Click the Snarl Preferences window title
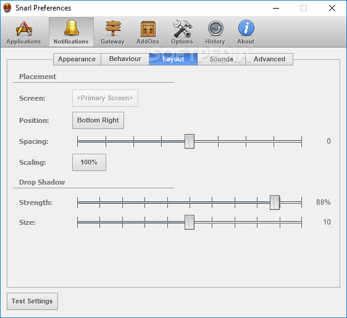This screenshot has width=347, height=318. (43, 8)
